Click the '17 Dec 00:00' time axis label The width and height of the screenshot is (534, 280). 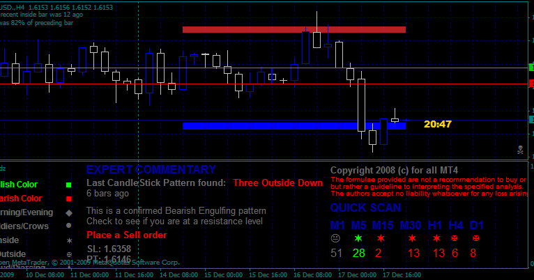tap(357, 275)
